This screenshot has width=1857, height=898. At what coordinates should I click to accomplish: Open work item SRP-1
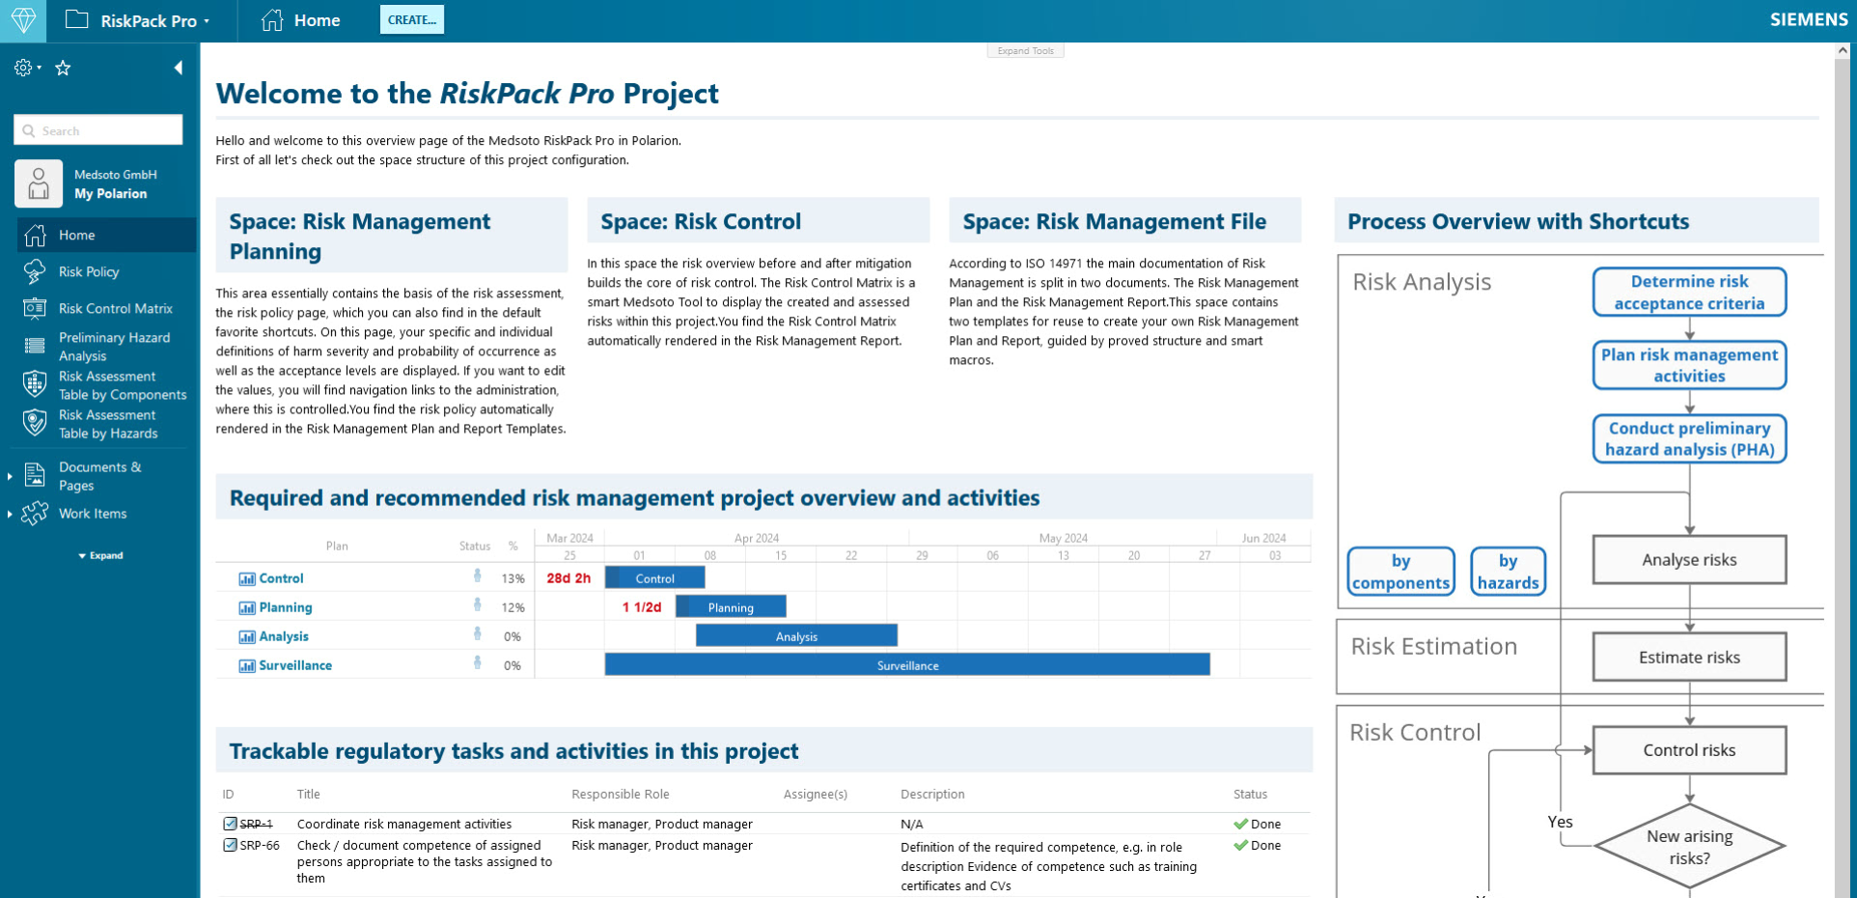(256, 824)
